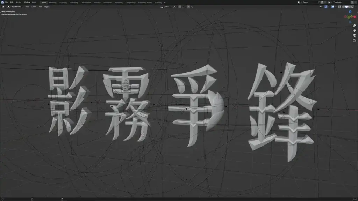Click the Add menu in viewport header
This screenshot has width=358, height=201.
pyautogui.click(x=40, y=7)
